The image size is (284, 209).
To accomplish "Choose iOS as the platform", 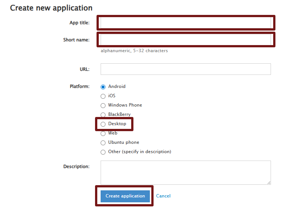I will click(103, 96).
